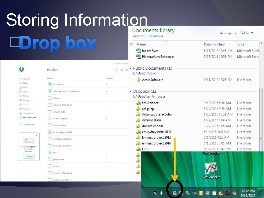Screen dimensions: 264x198
Task: Sort by Name column in Documents library
Action: tap(141, 44)
